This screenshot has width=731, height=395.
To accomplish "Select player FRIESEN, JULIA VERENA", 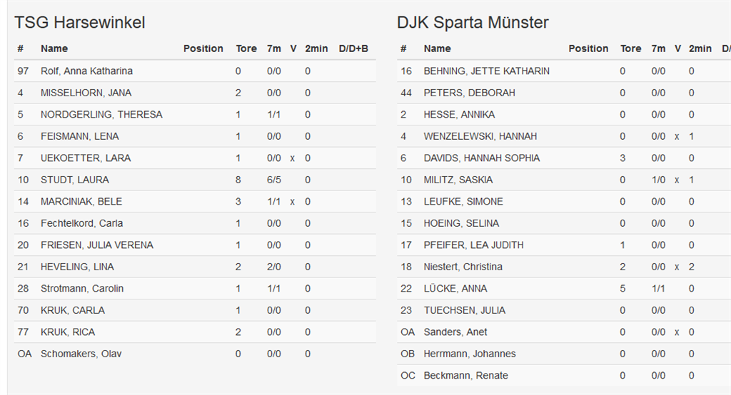I will (x=96, y=245).
